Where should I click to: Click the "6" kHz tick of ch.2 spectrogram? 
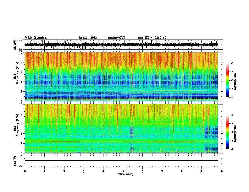22,124
